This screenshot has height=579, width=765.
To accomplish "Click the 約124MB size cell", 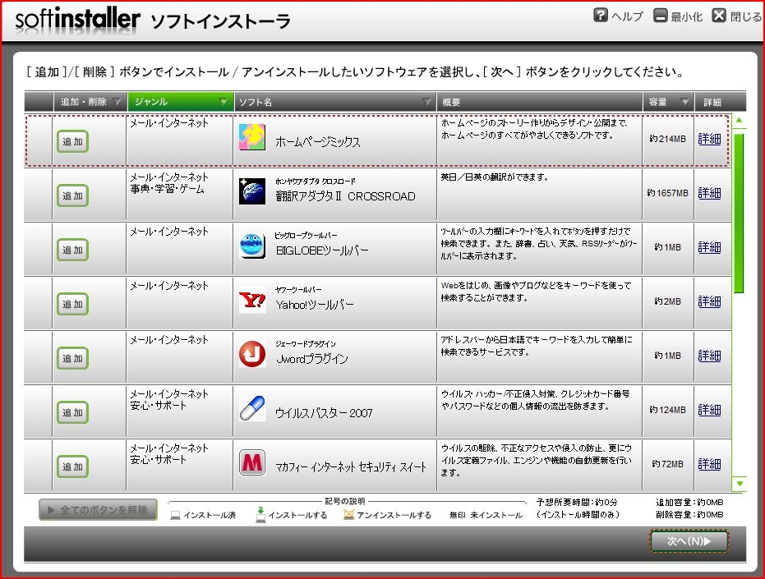I will (667, 410).
